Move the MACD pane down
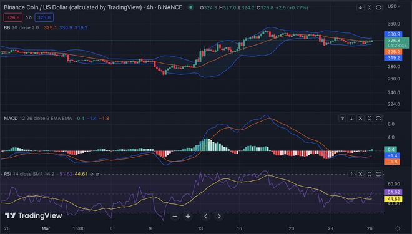Viewport: 412px width, 234px height. pos(351,119)
